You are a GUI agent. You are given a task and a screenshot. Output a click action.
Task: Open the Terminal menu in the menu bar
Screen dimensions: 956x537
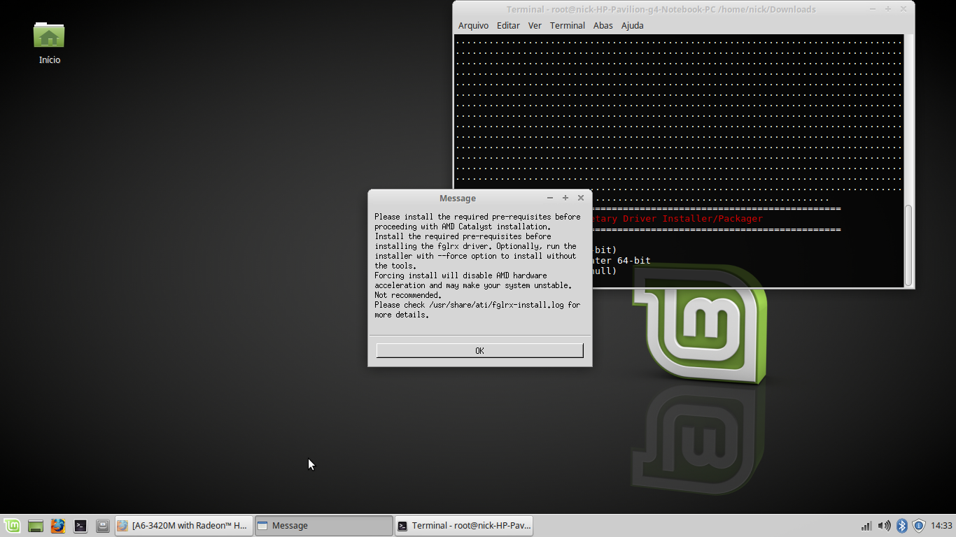tap(567, 25)
